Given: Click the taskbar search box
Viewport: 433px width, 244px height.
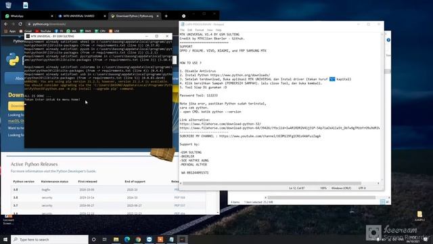Looking at the screenshot, I should [x=49, y=239].
